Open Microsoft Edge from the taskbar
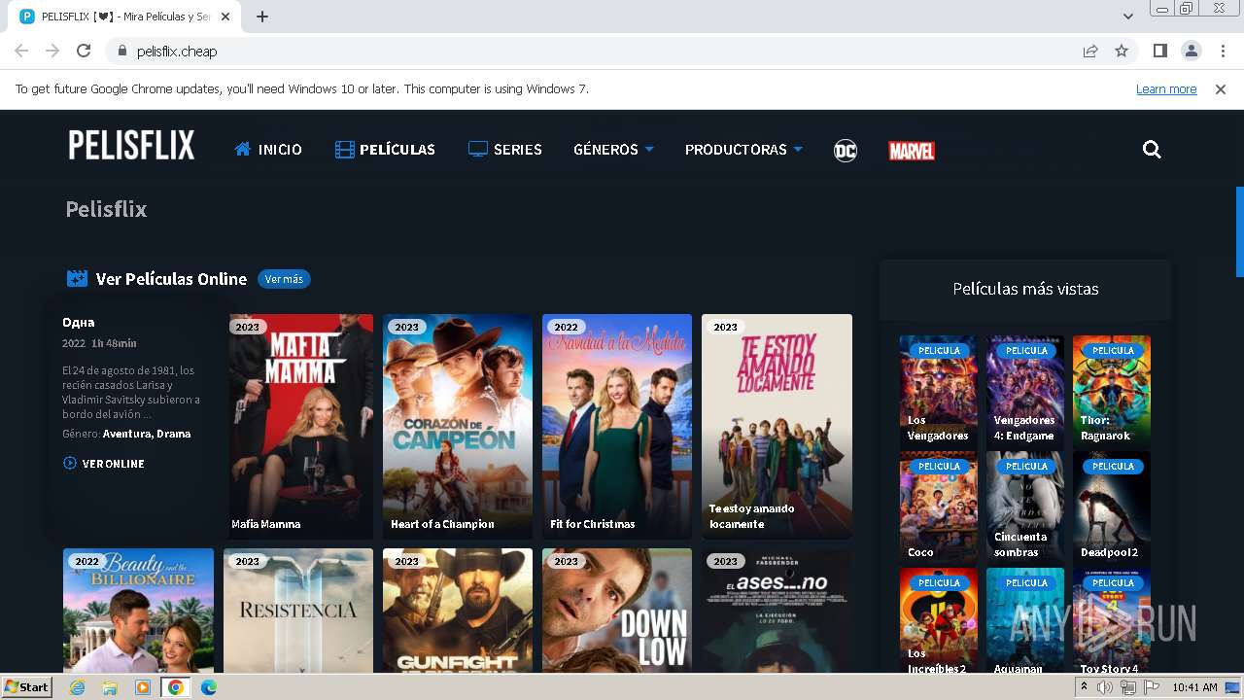 209,687
